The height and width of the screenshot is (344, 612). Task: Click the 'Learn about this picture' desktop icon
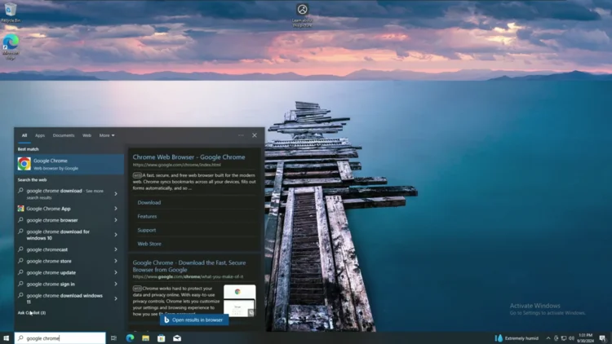point(302,15)
